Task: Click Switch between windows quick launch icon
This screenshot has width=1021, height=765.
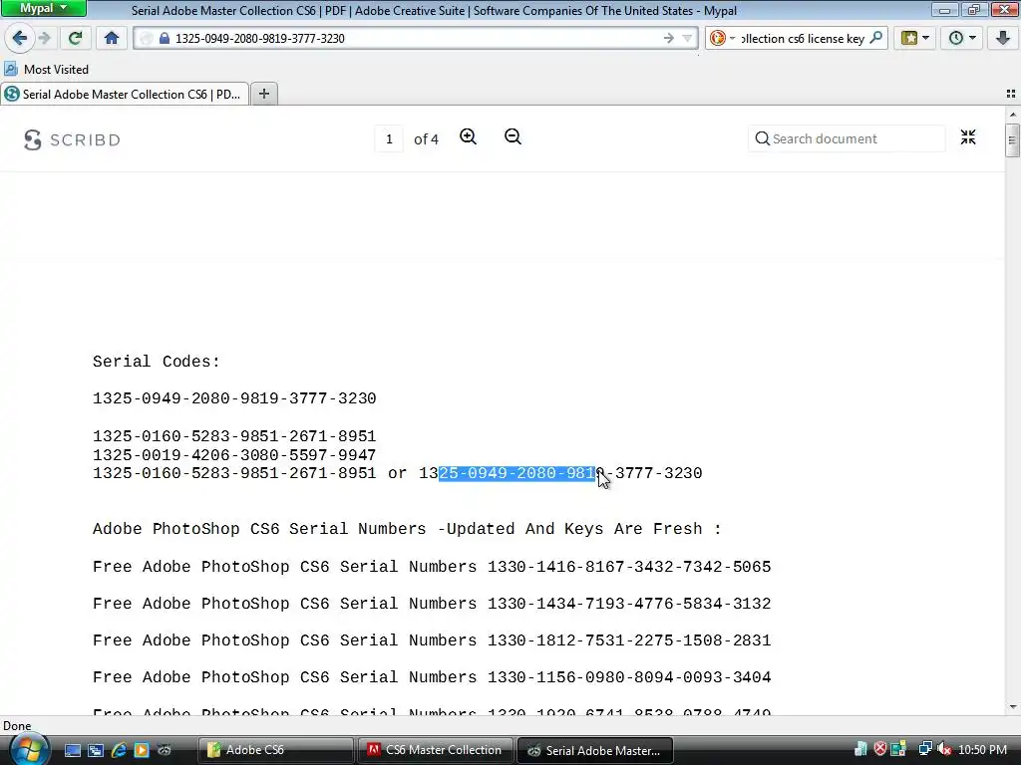Action: 95,750
